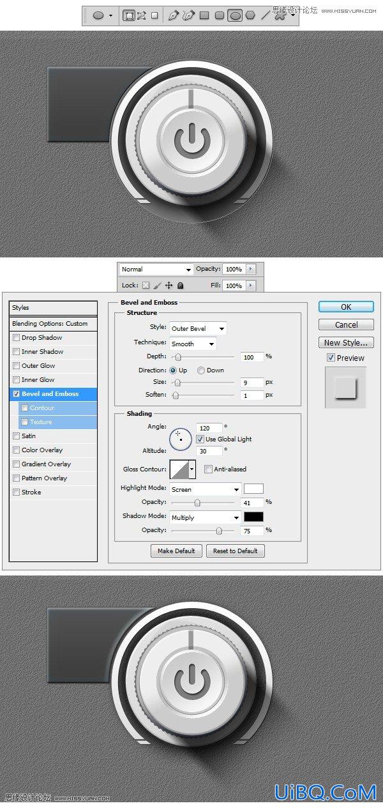Adjust highlight Opacity slider at 41
The image size is (383, 808).
click(x=197, y=503)
